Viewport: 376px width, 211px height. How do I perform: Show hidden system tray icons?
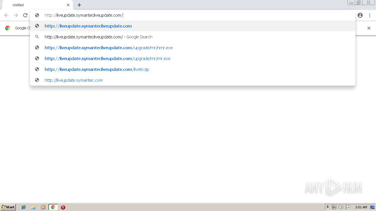click(328, 207)
